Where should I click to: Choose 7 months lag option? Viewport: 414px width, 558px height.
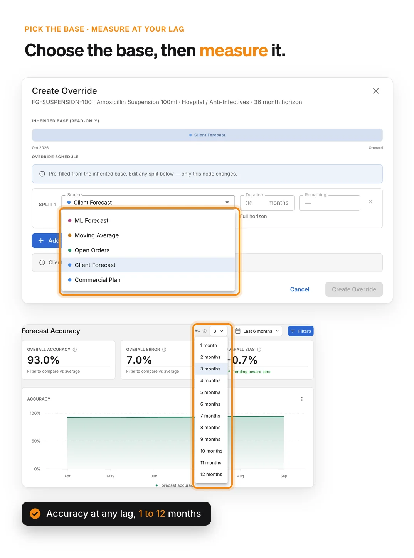tap(211, 416)
